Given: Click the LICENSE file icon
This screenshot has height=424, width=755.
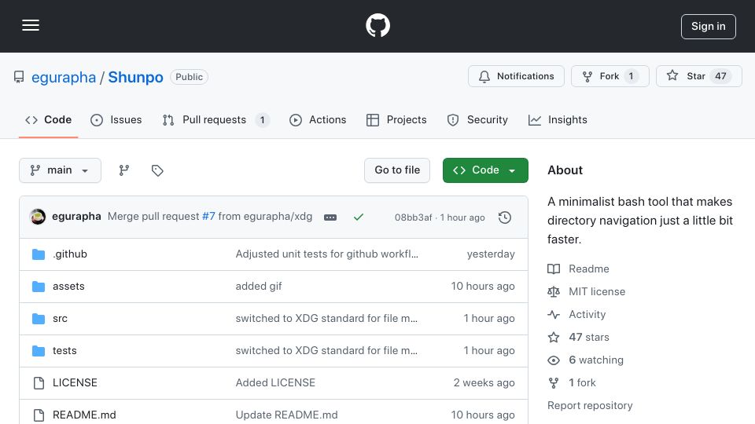Looking at the screenshot, I should pos(39,383).
